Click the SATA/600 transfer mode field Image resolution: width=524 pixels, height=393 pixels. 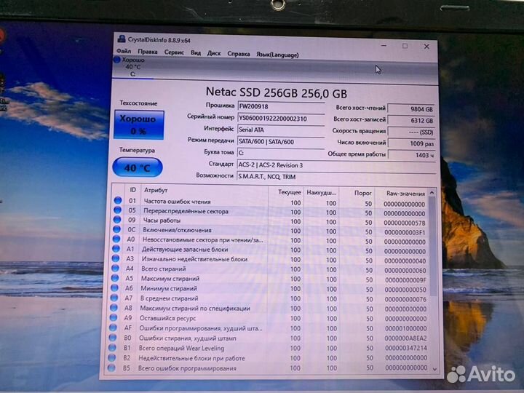pos(281,142)
